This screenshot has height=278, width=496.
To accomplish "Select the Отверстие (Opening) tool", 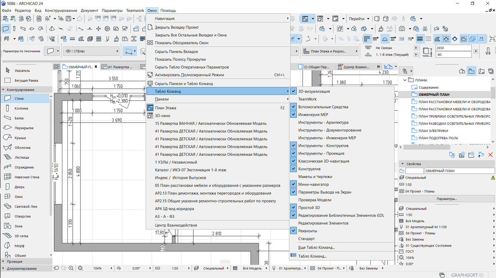I will (25, 216).
